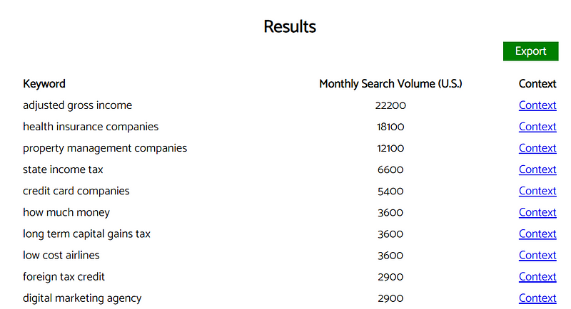Open Context link for property management companies
This screenshot has height=309, width=571.
coord(537,148)
